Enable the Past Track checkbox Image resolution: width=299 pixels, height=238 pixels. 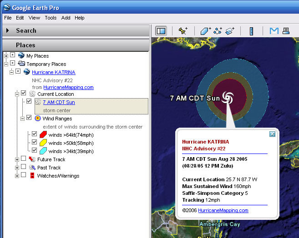click(x=24, y=167)
